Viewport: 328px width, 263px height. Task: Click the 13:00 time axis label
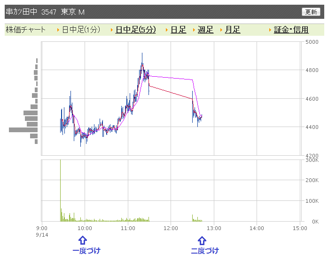click(214, 228)
